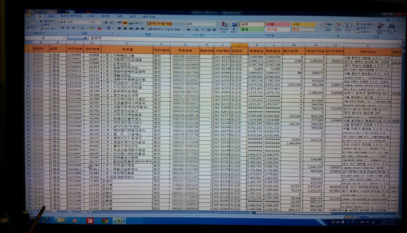Click the fx Insert Function icon
The image size is (407, 233).
pyautogui.click(x=85, y=38)
